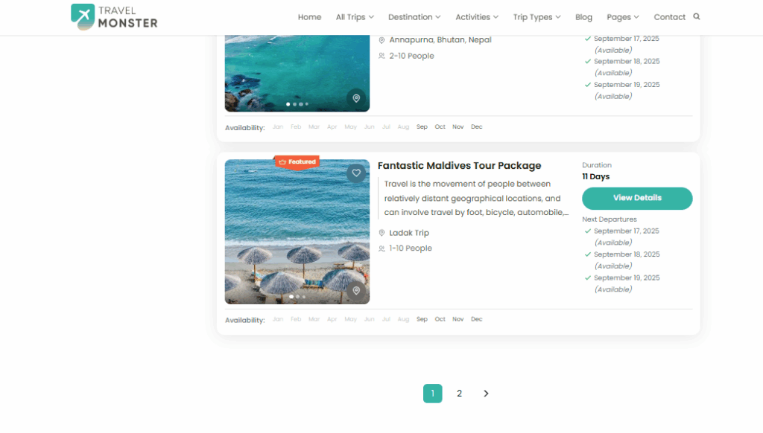Viewport: 763px width, 433px height.
Task: Open the Contact page link
Action: tap(669, 17)
